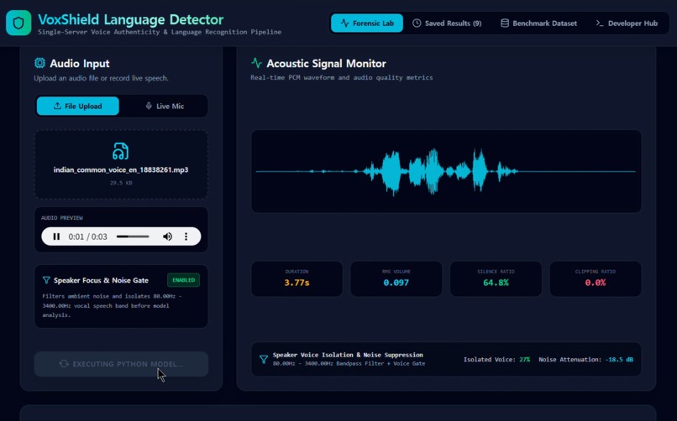This screenshot has height=421, width=677.
Task: Open the Saved Results (9) tab
Action: [447, 23]
